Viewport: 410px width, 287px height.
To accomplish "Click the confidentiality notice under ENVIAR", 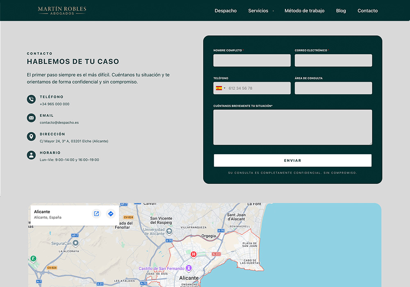I will (x=293, y=173).
